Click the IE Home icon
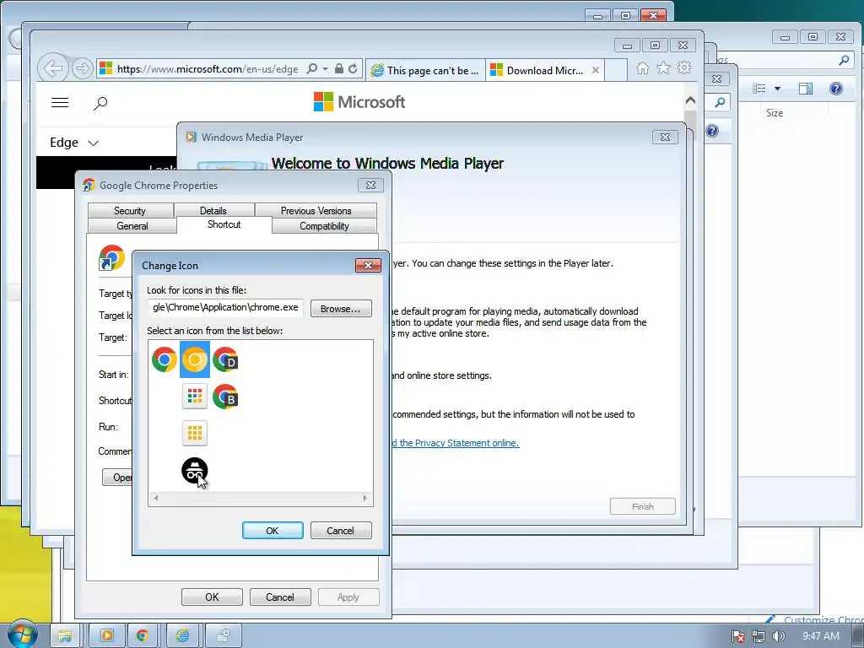 pyautogui.click(x=642, y=67)
